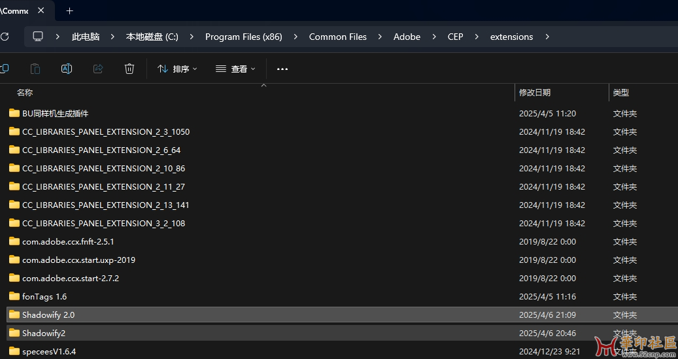
Task: Click the Delete trash icon
Action: click(129, 69)
